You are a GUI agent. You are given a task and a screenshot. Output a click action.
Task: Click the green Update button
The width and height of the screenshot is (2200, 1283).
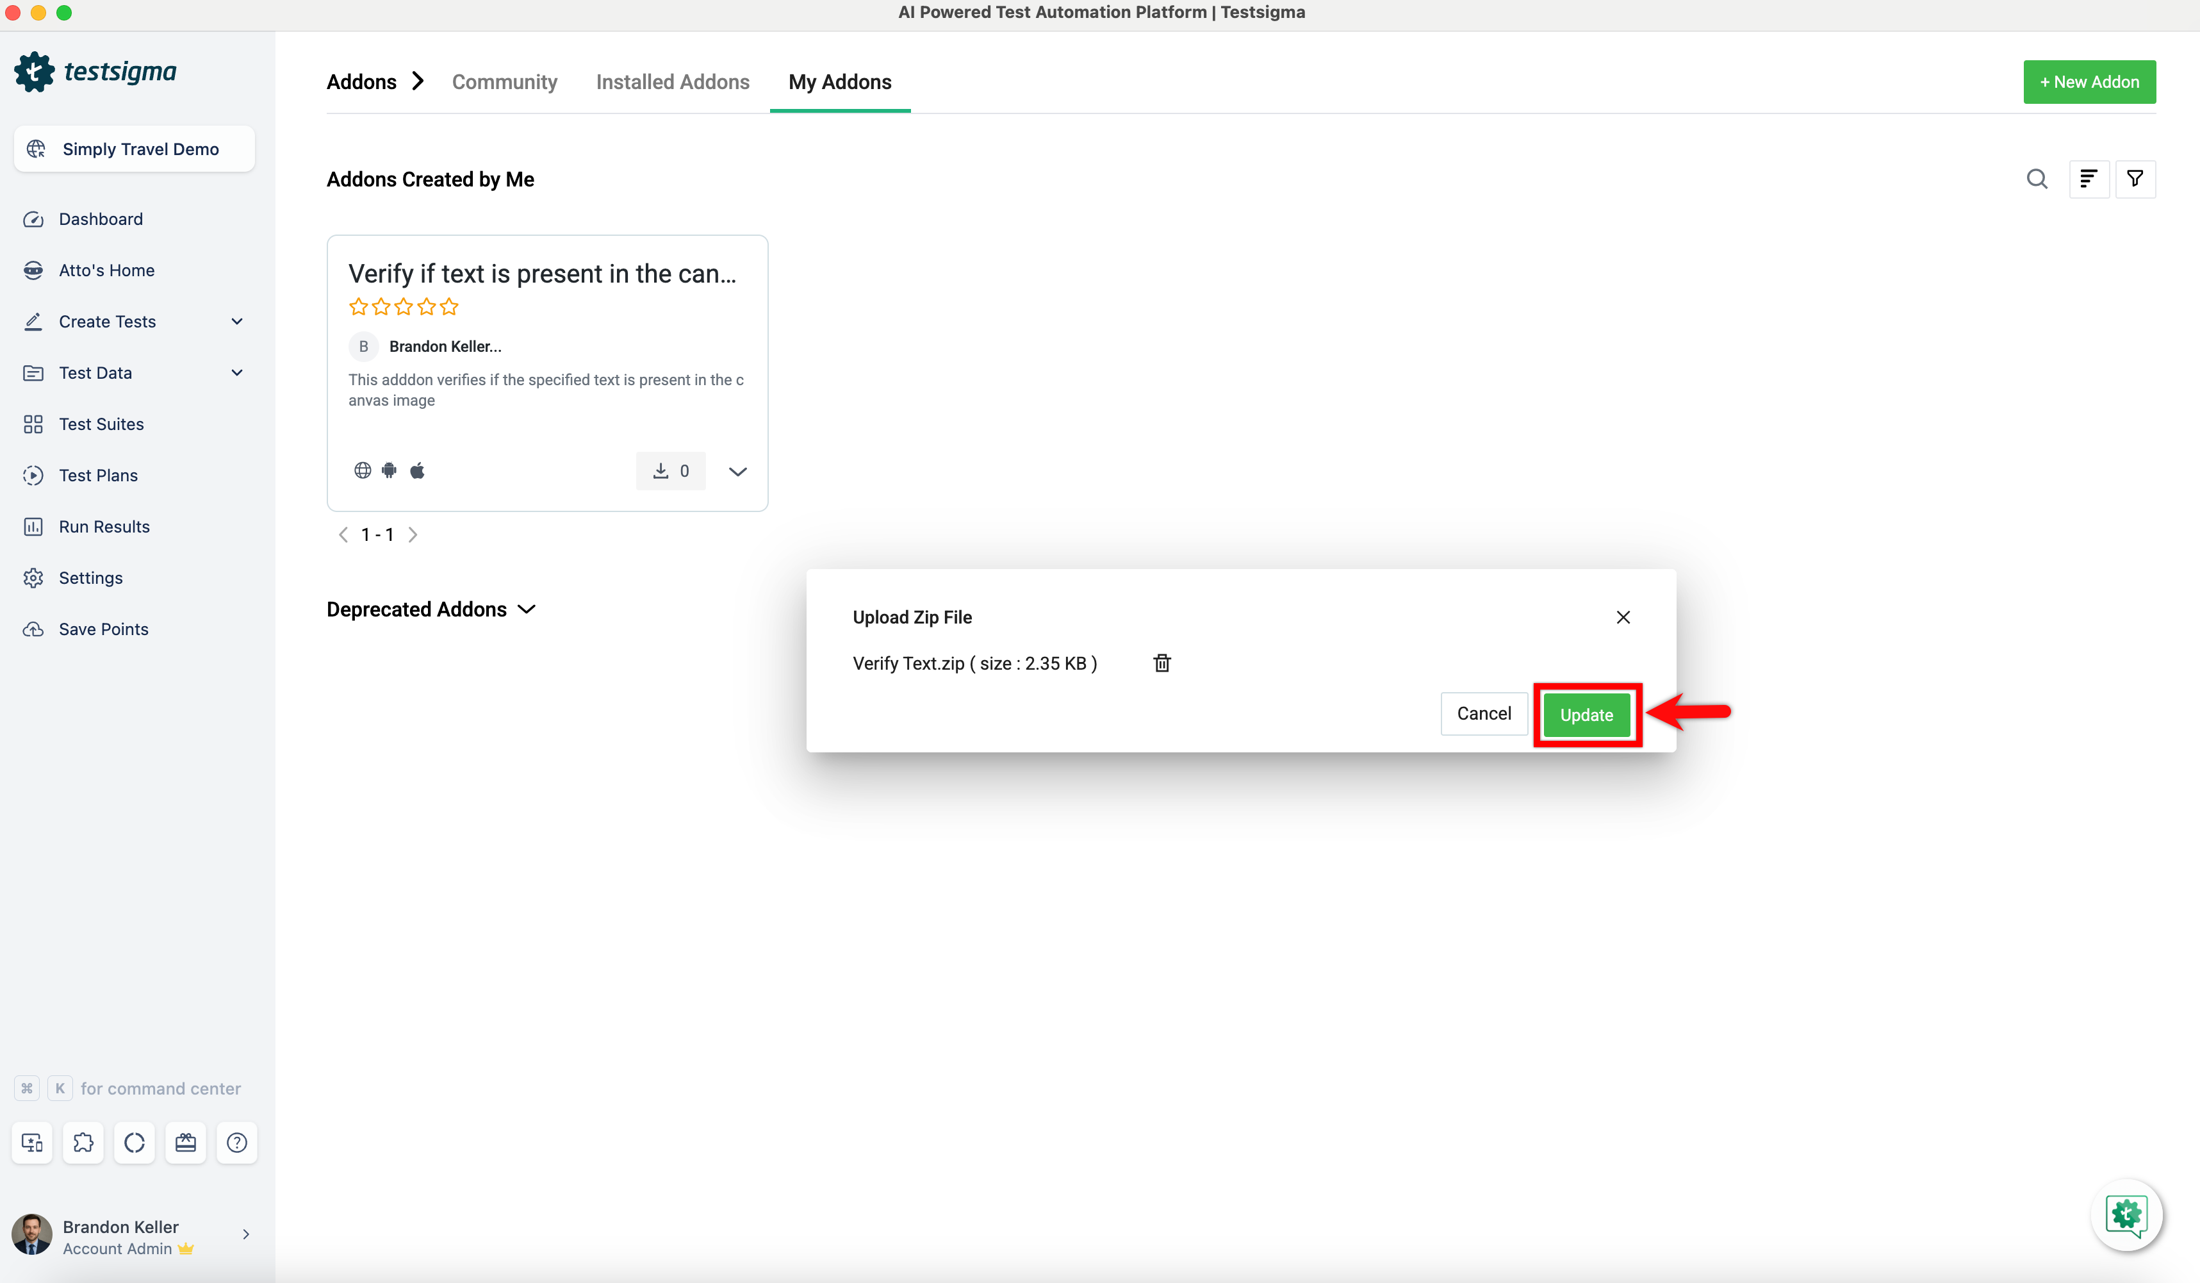click(x=1586, y=715)
